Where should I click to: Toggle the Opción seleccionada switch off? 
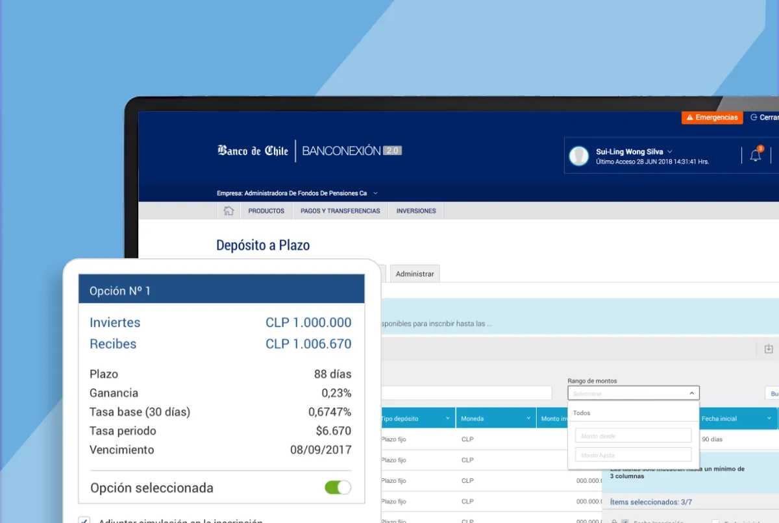338,487
